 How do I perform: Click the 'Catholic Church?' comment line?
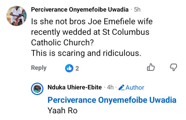(63, 42)
